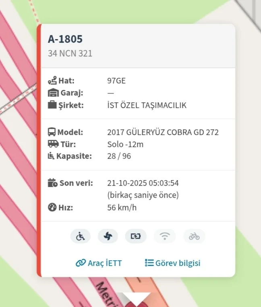Click the 97GE line number value
The image size is (261, 307).
pos(116,81)
